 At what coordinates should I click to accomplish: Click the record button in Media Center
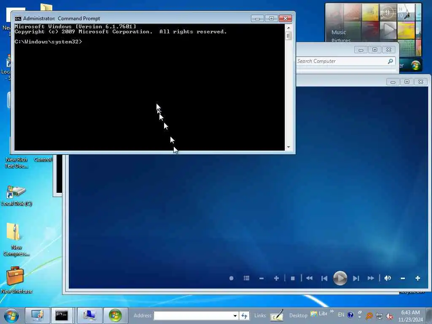(x=232, y=278)
